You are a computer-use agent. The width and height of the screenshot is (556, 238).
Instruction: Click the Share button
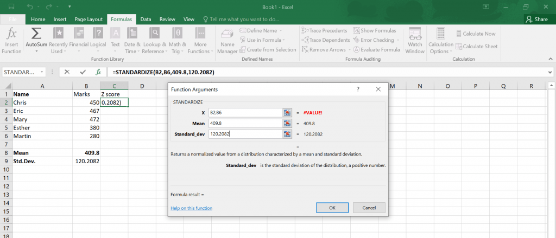pos(537,19)
